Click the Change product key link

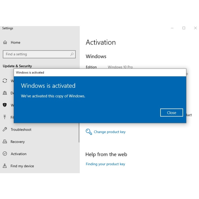109,132
